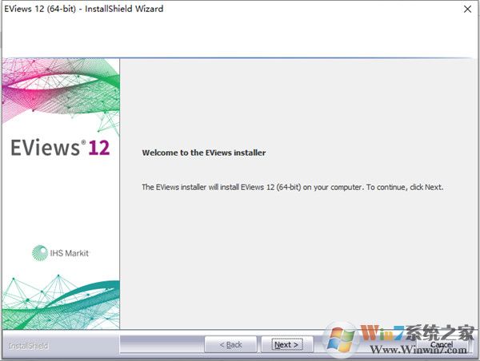Select the 'Welcome to the EViews installer' heading
Screen dimensions: 480x361
[203, 153]
